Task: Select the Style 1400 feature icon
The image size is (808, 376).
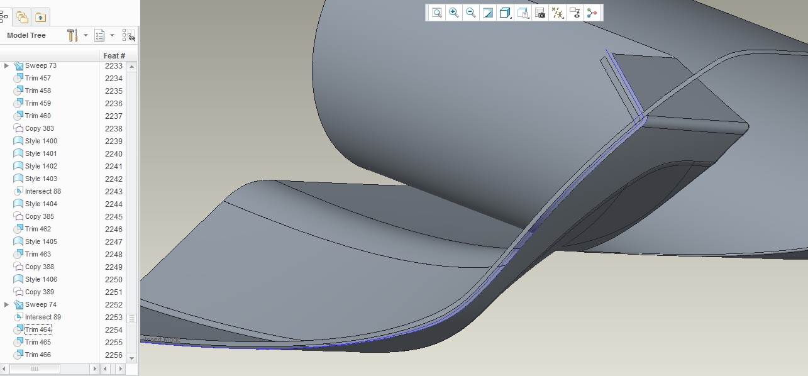Action: (x=18, y=141)
